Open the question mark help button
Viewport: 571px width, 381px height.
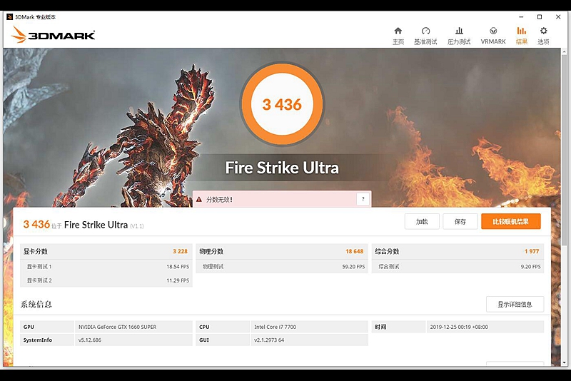[x=363, y=199]
